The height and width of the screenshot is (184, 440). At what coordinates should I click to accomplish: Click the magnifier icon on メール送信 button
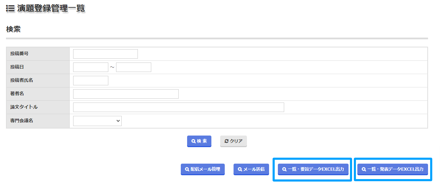point(240,169)
